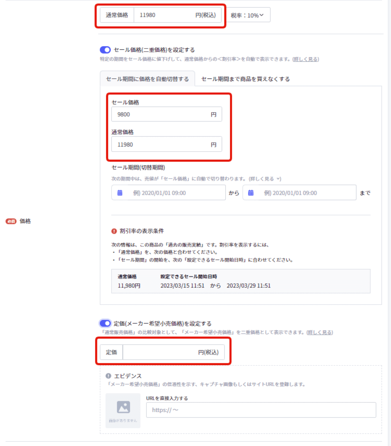
Task: Click the 2023/03/29 11:51 end datetime
Action: [x=249, y=286]
